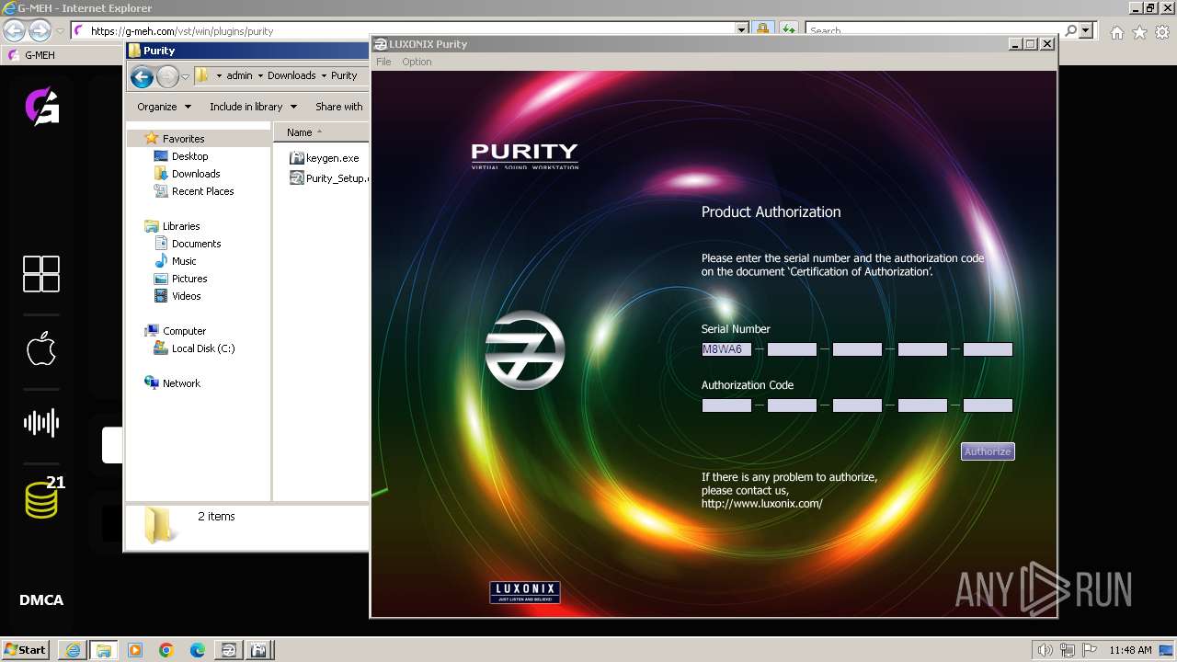Click the folder icon in Explorer breadcrumb
The width and height of the screenshot is (1177, 662).
pos(203,75)
